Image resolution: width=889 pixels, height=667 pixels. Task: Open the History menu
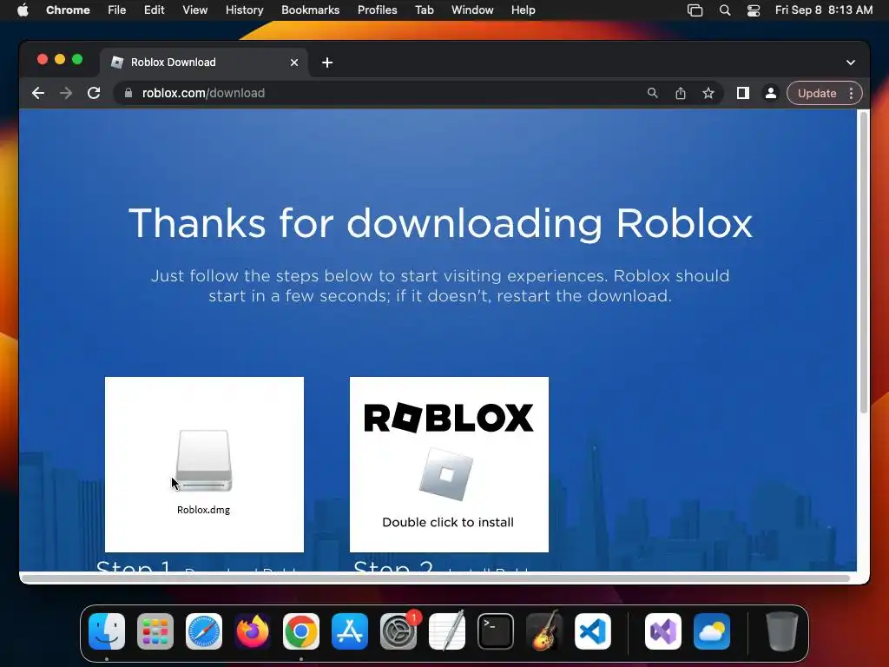[x=244, y=10]
